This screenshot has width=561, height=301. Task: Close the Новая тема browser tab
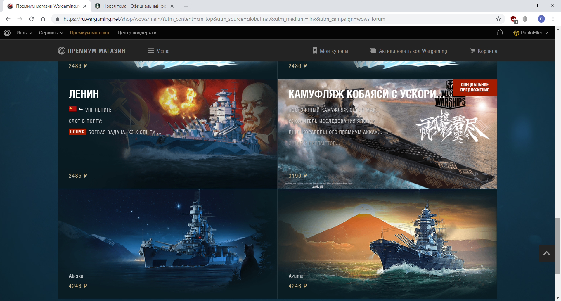[172, 6]
